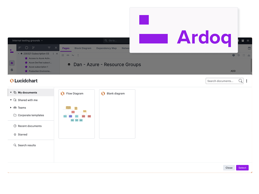The image size is (259, 194).
Task: Click the ADD button in Pages view
Action: (233, 71)
